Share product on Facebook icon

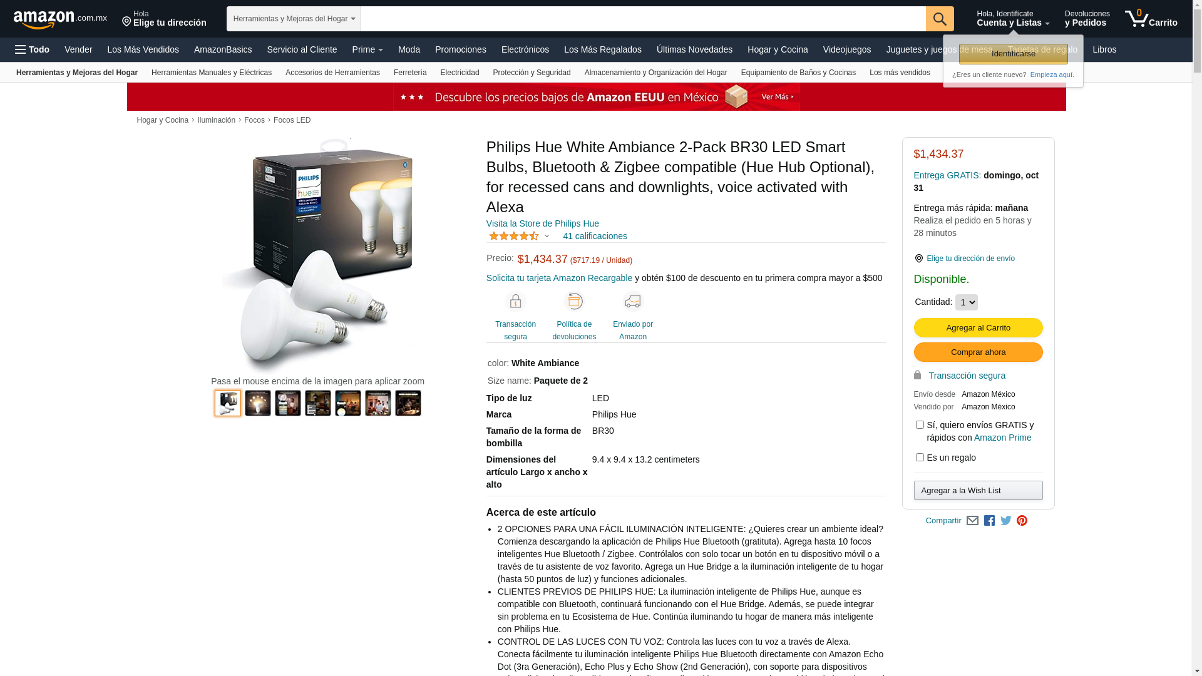(x=989, y=521)
